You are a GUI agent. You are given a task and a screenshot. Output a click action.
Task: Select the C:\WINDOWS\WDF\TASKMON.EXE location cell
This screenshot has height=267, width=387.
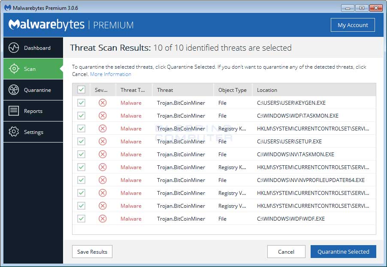click(297, 116)
